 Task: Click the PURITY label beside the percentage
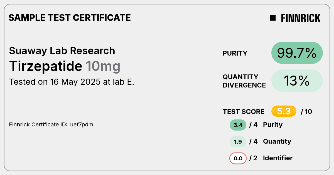coord(235,53)
